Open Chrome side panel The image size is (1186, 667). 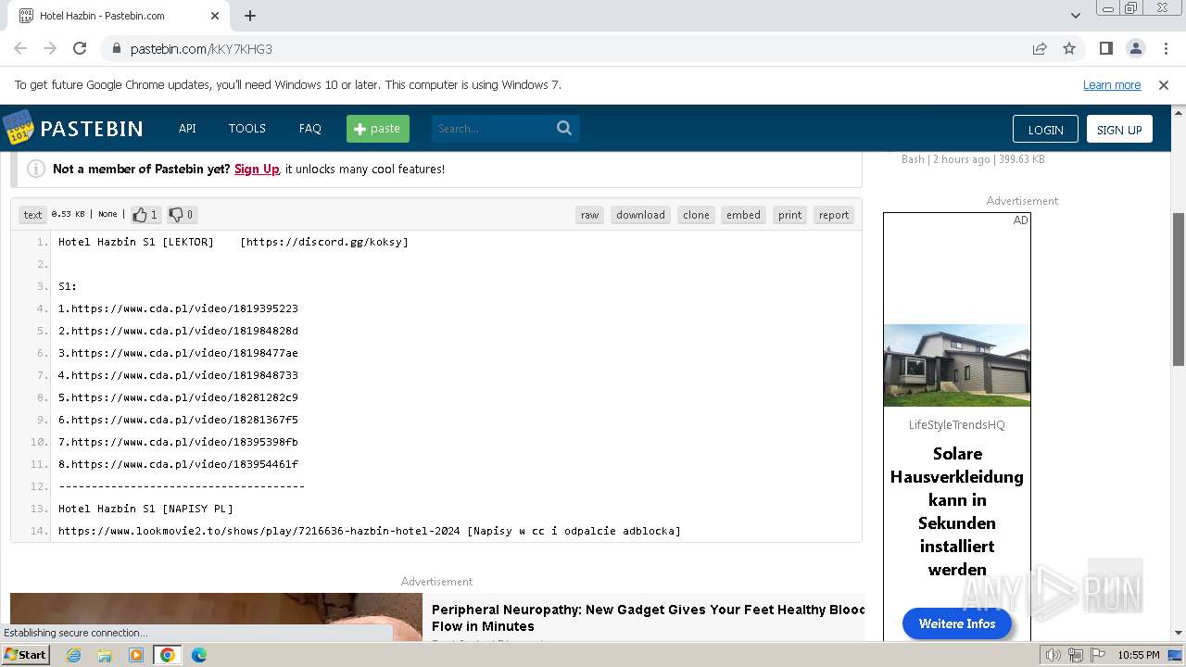point(1105,48)
